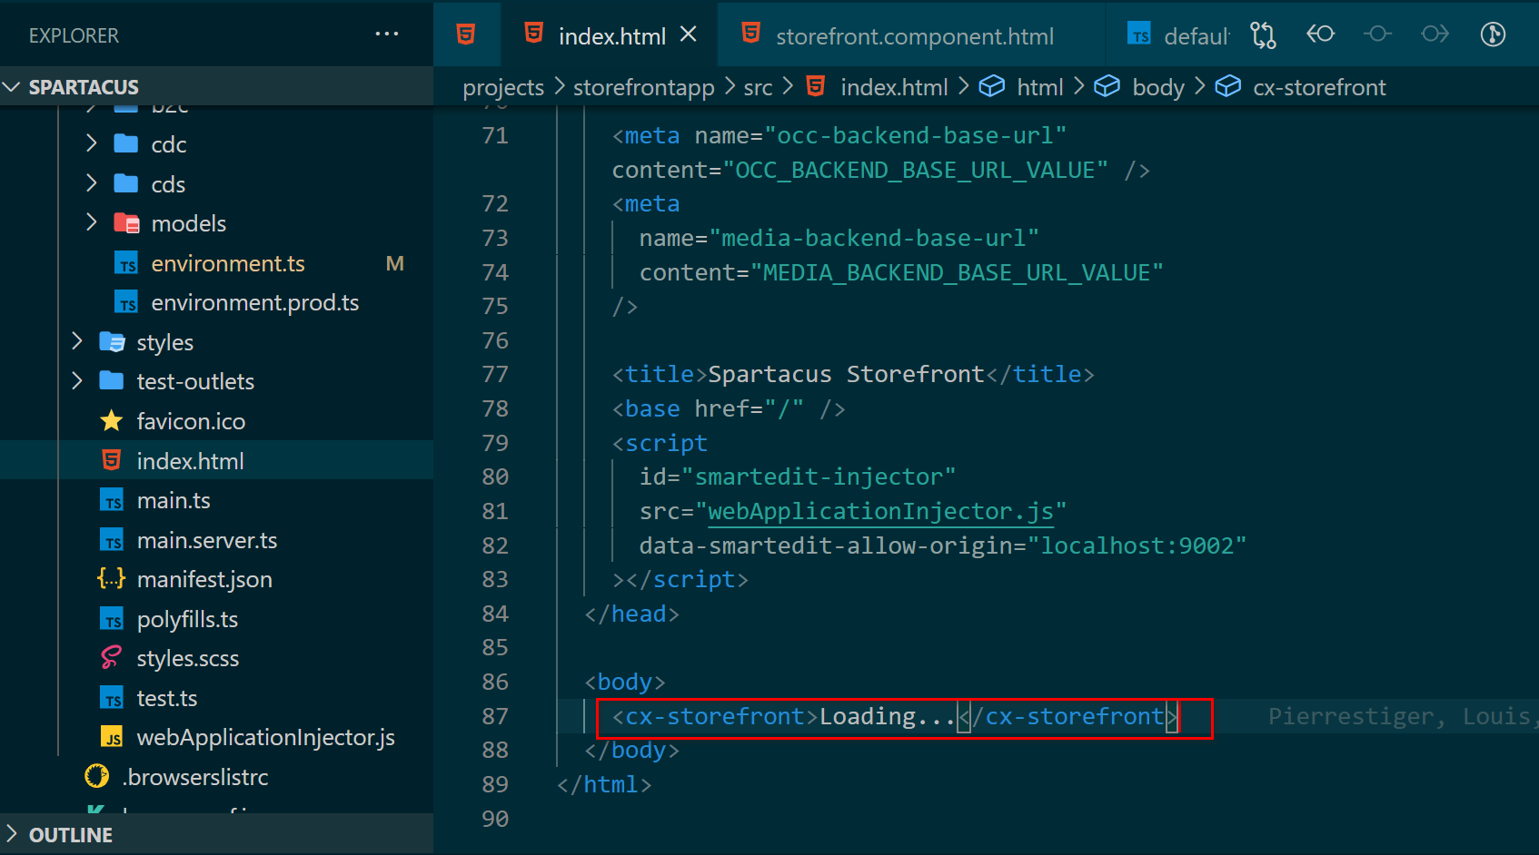Click line number 87 in the gutter

click(495, 716)
